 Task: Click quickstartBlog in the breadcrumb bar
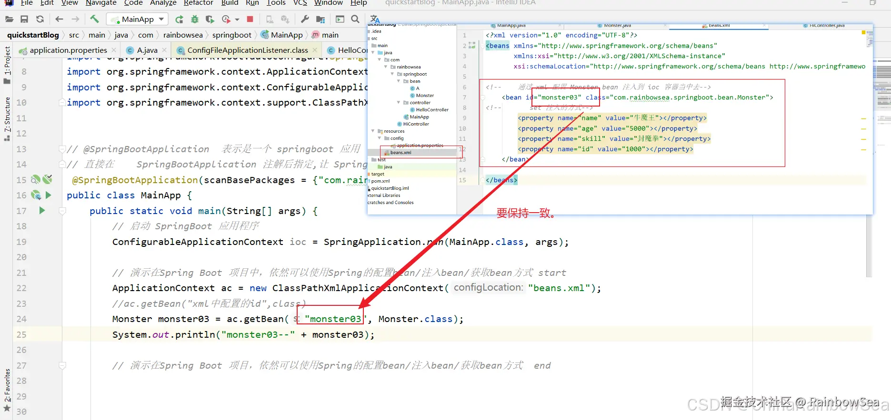click(33, 35)
